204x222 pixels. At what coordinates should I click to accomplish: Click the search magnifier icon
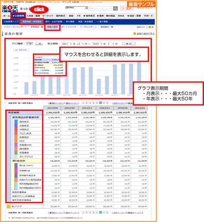pyautogui.click(x=115, y=9)
